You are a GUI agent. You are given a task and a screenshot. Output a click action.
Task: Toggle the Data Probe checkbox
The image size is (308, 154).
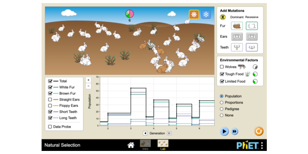[50, 127]
